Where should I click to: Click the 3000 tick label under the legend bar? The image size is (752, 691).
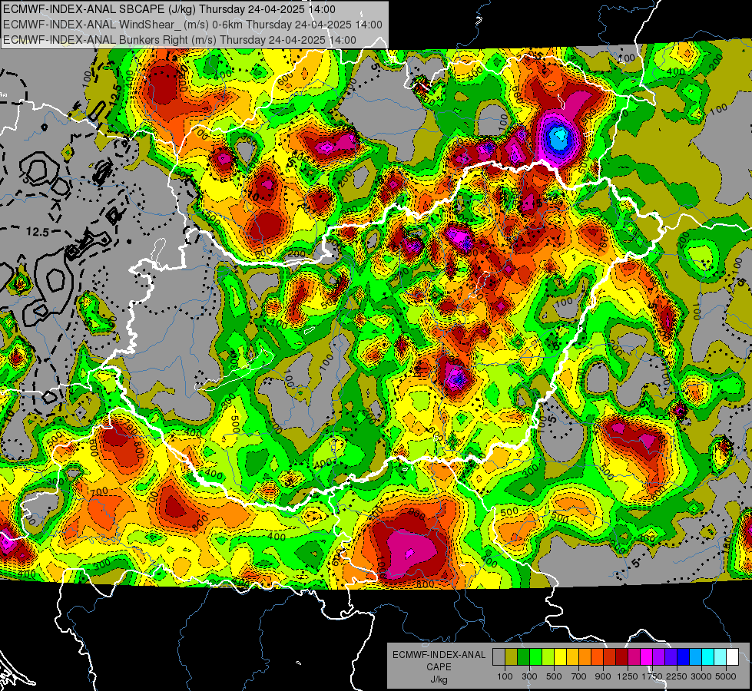pyautogui.click(x=701, y=676)
